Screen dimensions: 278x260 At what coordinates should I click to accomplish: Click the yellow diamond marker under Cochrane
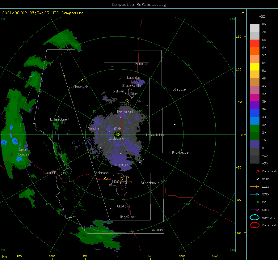[106, 178]
